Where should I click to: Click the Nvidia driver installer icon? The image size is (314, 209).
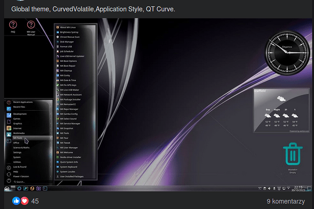pos(58,157)
